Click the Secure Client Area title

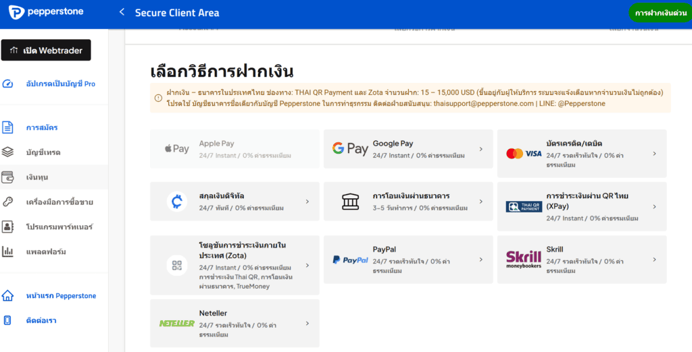pyautogui.click(x=177, y=13)
